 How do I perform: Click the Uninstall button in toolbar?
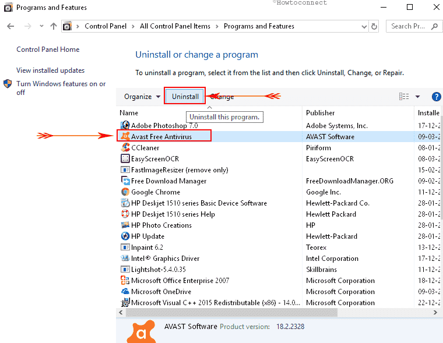tap(185, 97)
